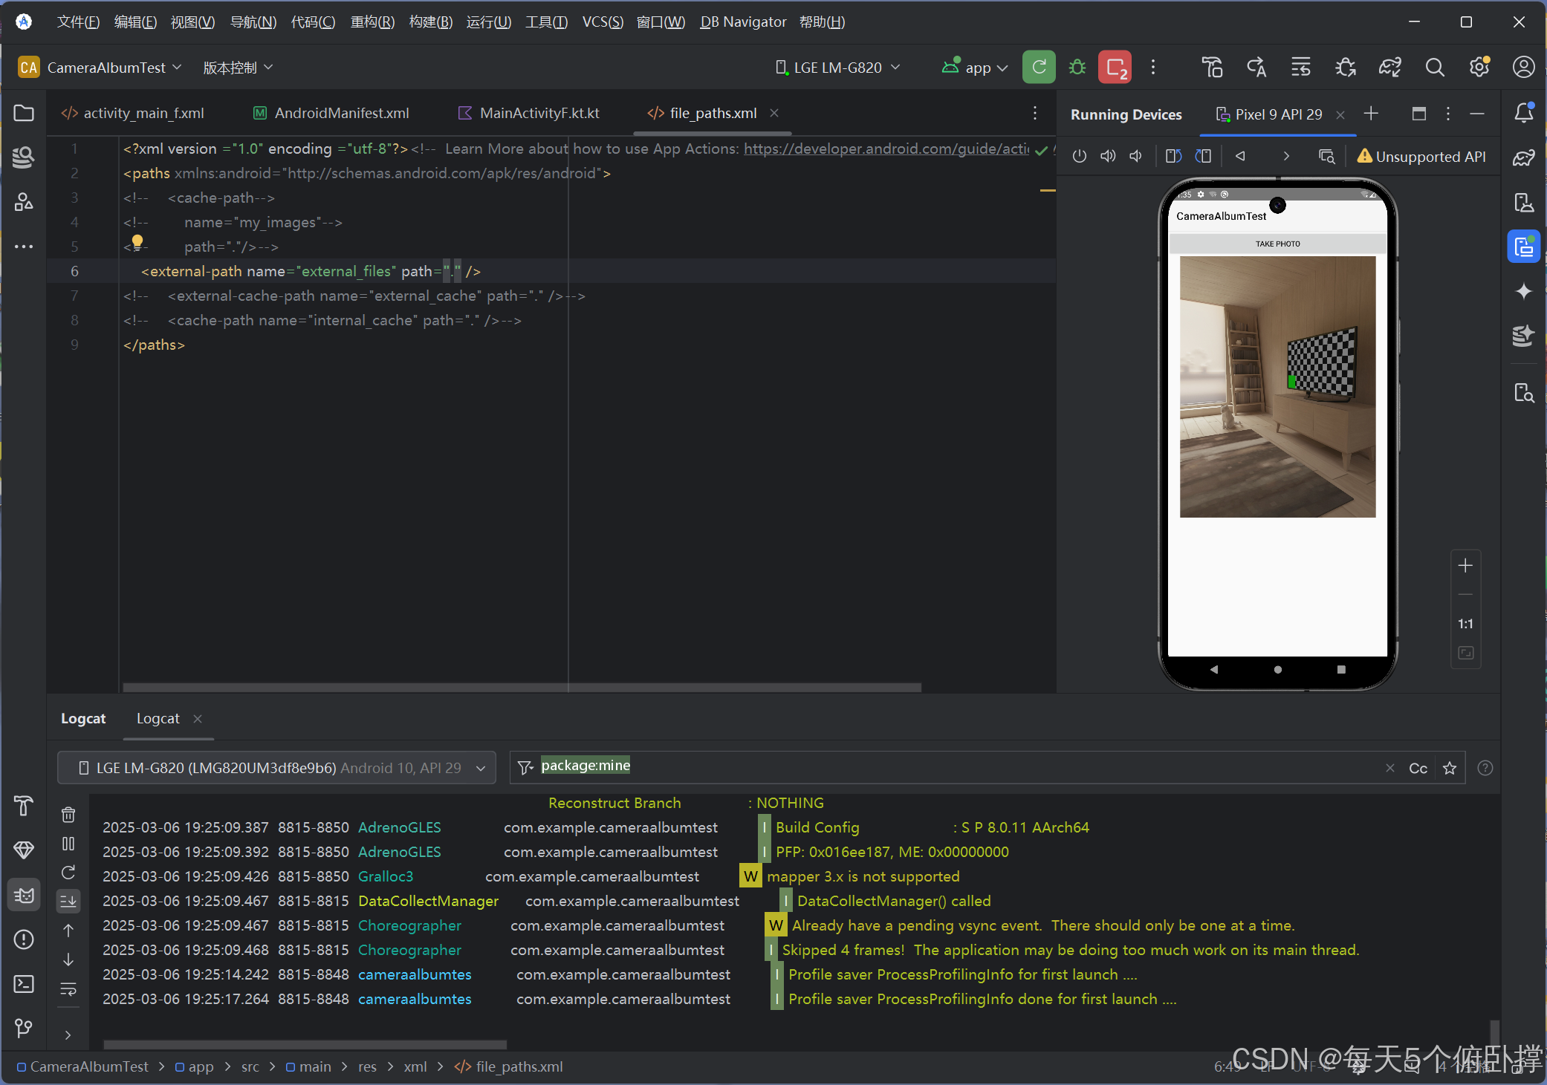Open the Logcat tool window cat icon
The width and height of the screenshot is (1547, 1085).
pyautogui.click(x=24, y=895)
